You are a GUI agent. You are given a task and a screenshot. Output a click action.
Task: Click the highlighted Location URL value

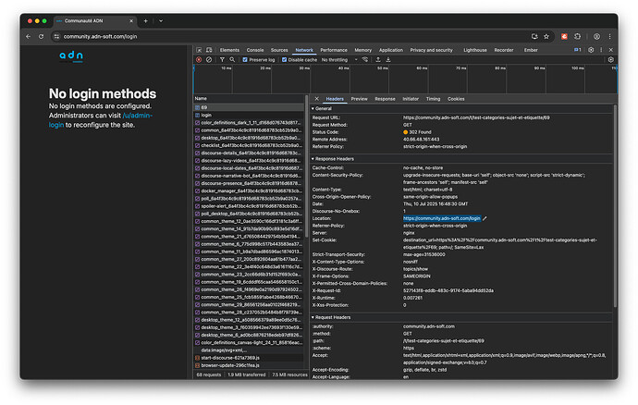441,218
